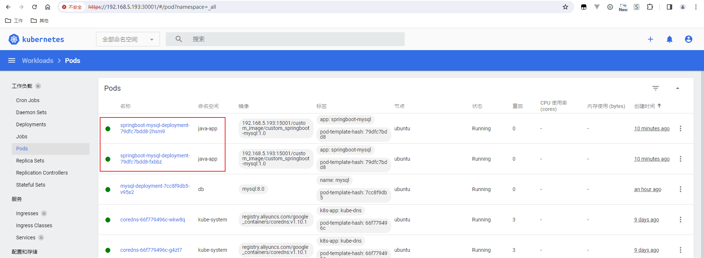The image size is (704, 258).
Task: Open the 工作 bookmarks folder
Action: (14, 20)
